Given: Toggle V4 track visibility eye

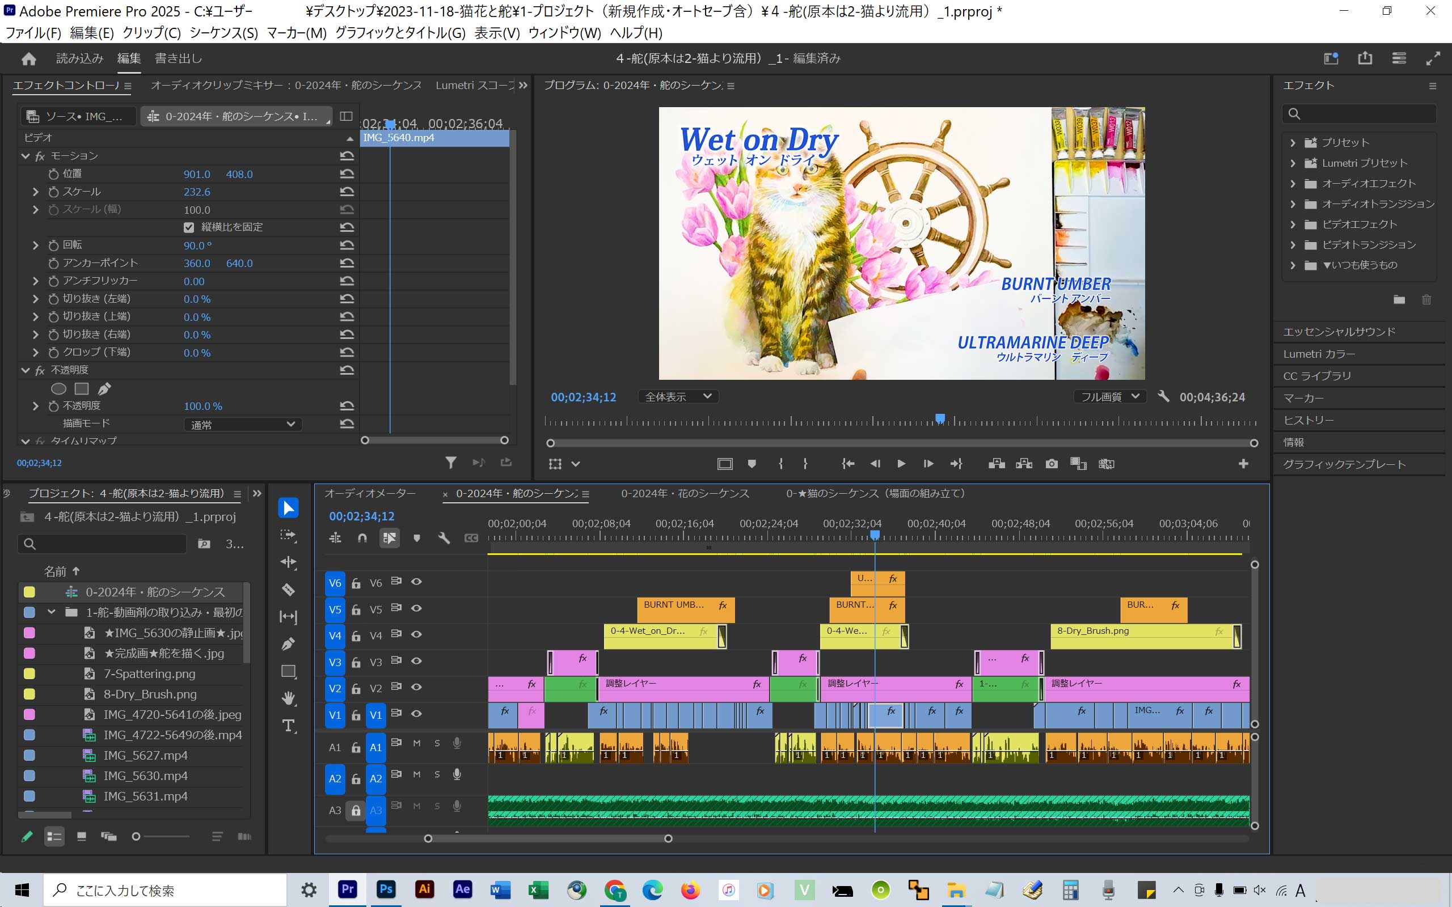Looking at the screenshot, I should (416, 635).
